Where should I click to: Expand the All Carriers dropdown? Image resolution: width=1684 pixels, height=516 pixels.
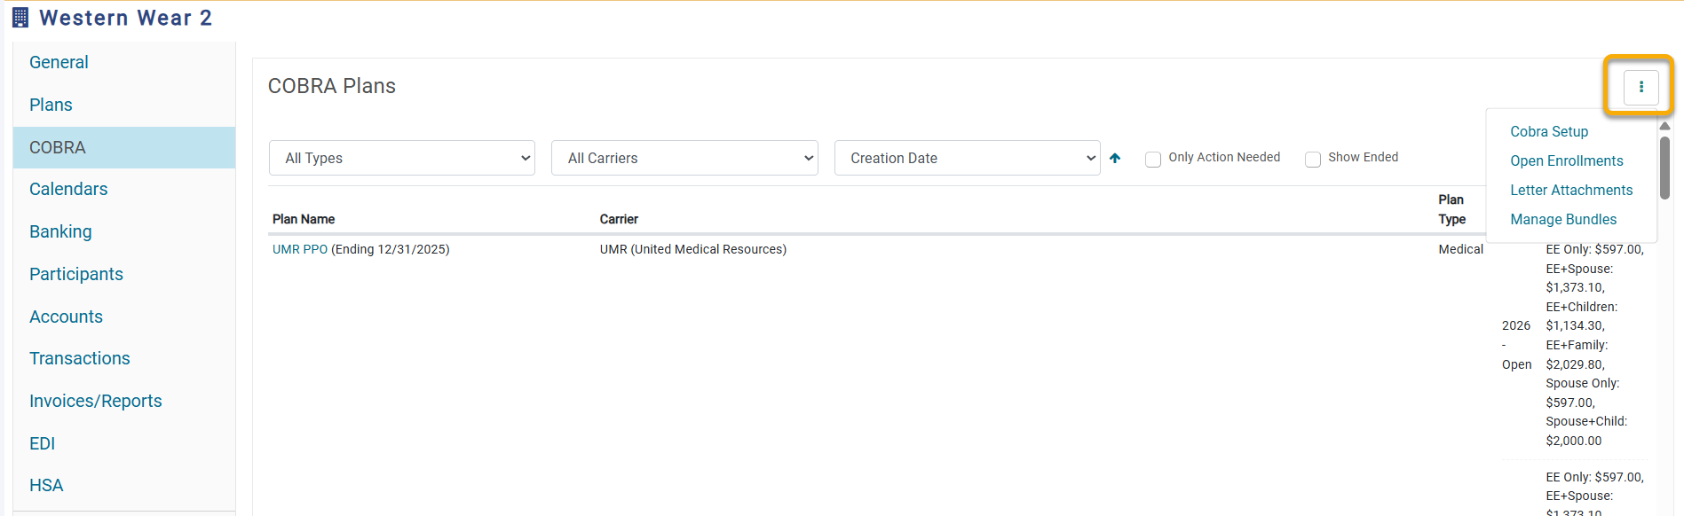684,158
